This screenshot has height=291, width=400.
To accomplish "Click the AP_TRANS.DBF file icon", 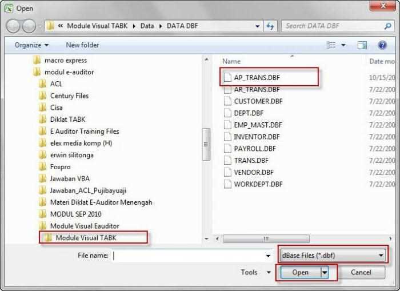I will click(227, 77).
